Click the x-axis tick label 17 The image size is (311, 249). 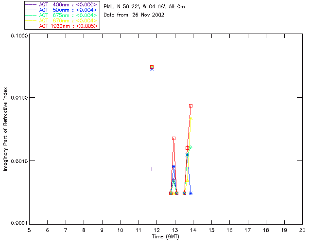[248, 230]
